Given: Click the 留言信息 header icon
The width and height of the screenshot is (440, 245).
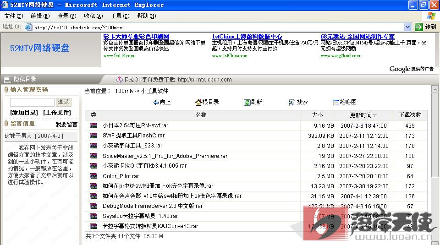Looking at the screenshot, I should point(6,124).
